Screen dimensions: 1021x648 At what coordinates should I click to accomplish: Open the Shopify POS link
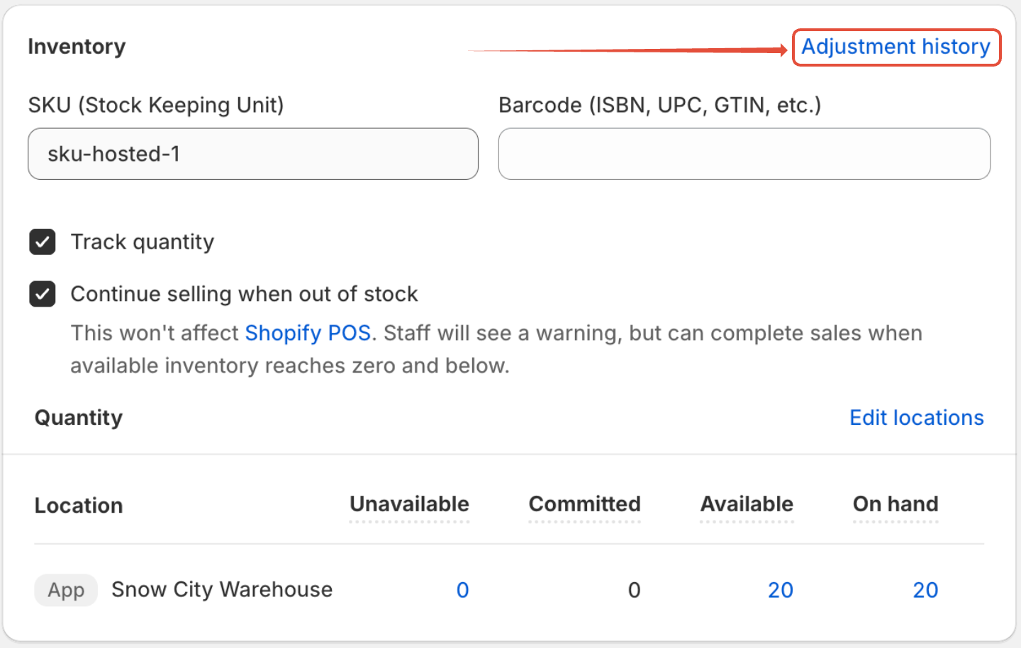(x=308, y=333)
